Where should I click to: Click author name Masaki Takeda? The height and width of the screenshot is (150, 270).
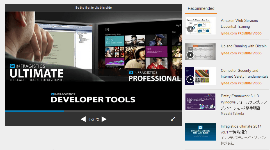(232, 114)
